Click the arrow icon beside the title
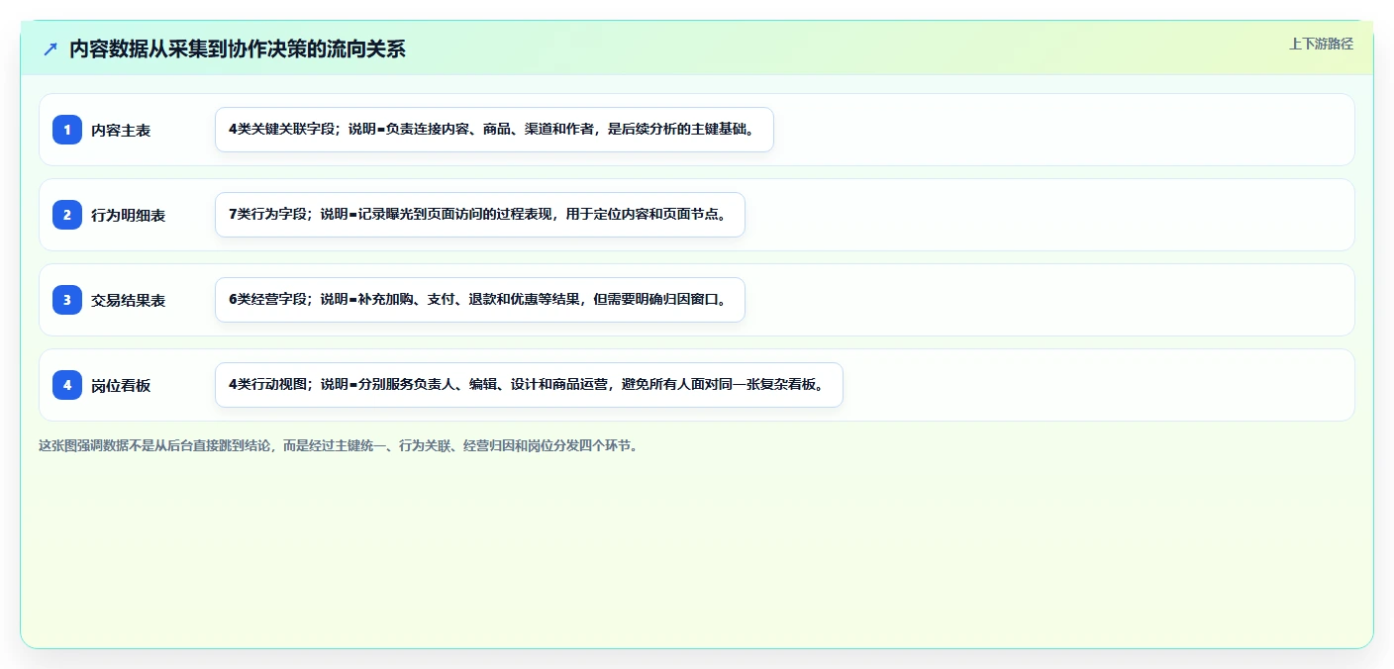Screen dimensions: 1394x669 (x=50, y=48)
